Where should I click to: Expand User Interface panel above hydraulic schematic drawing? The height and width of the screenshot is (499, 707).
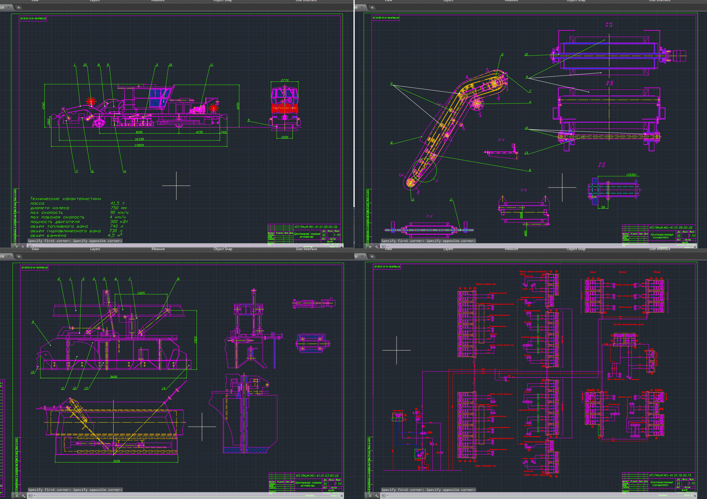coord(660,249)
